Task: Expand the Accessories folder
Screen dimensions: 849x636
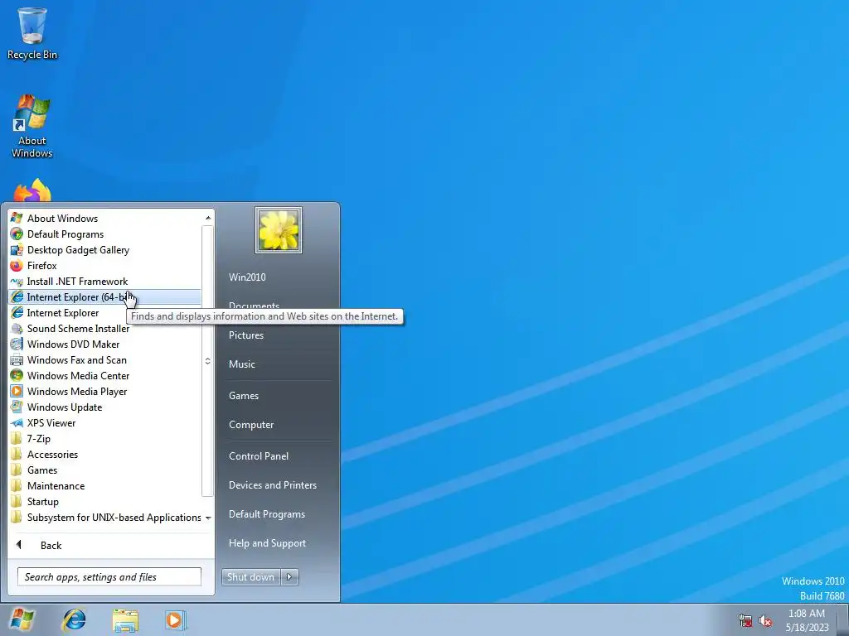Action: [x=104, y=455]
